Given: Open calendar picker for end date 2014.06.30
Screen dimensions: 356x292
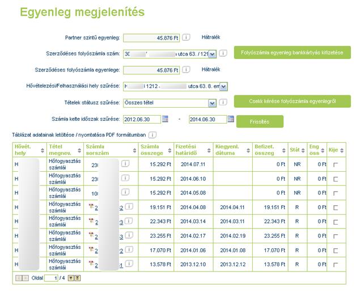Looking at the screenshot, I should [x=231, y=119].
